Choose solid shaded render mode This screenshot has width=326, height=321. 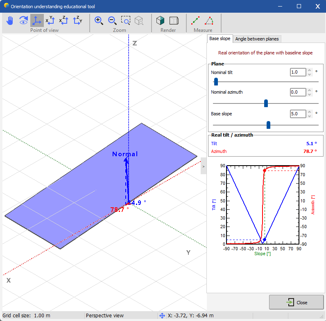160,20
